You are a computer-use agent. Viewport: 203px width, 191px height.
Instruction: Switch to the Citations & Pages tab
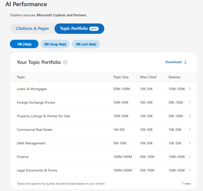click(x=32, y=28)
